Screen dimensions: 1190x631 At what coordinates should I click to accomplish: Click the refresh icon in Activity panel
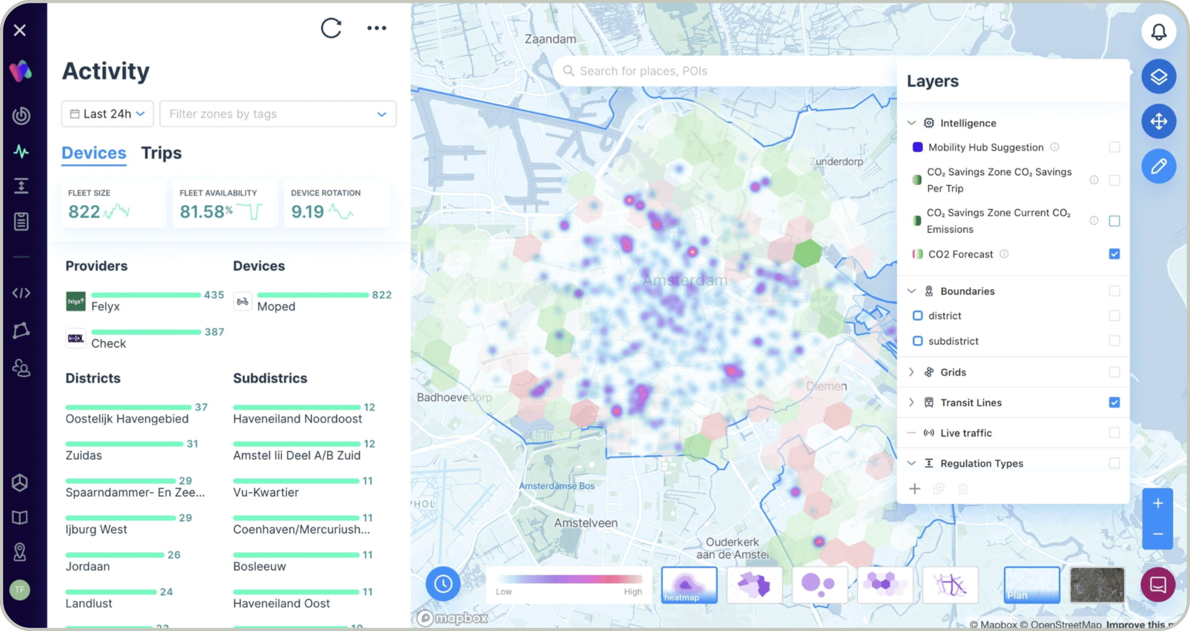[x=331, y=28]
